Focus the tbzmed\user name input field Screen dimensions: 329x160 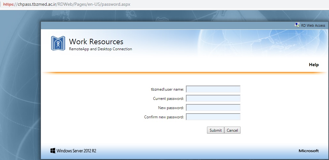pyautogui.click(x=213, y=89)
